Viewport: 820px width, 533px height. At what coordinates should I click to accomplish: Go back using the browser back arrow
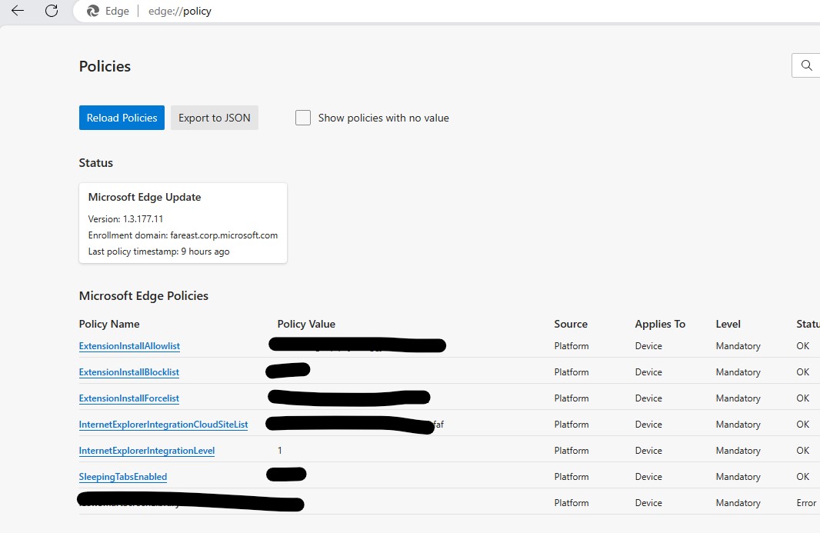pyautogui.click(x=18, y=11)
